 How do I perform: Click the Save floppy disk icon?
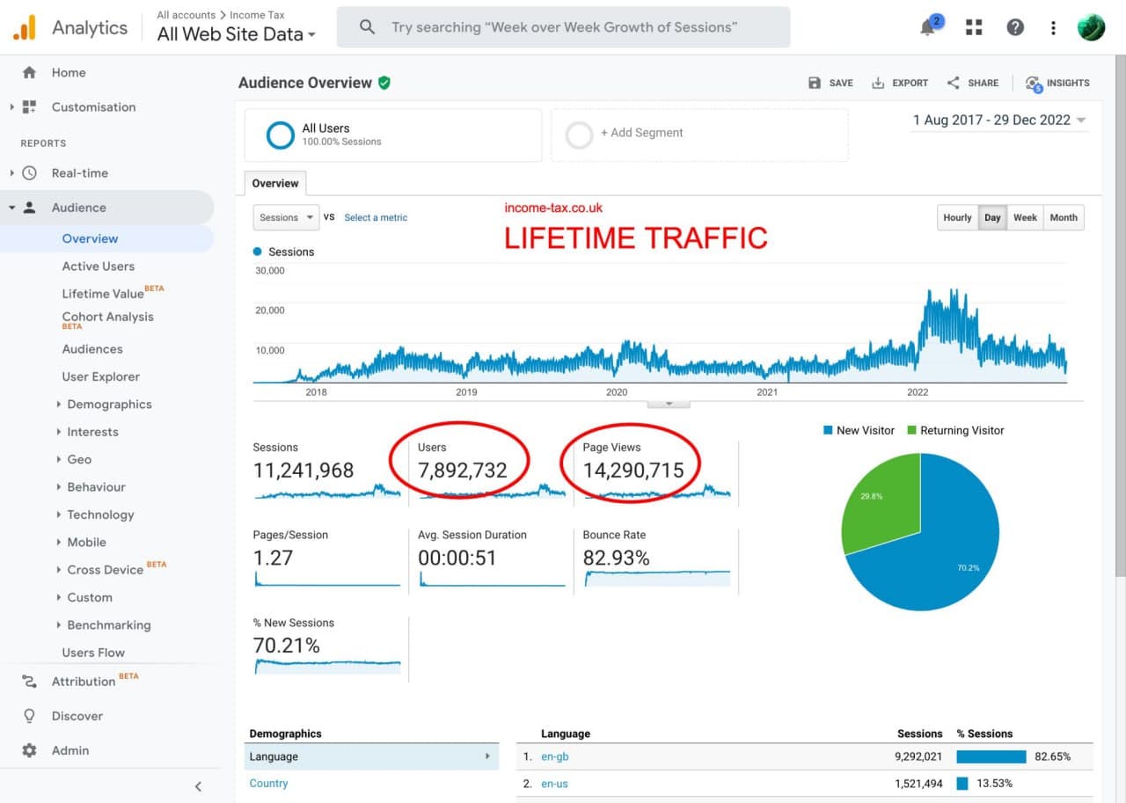(x=815, y=83)
